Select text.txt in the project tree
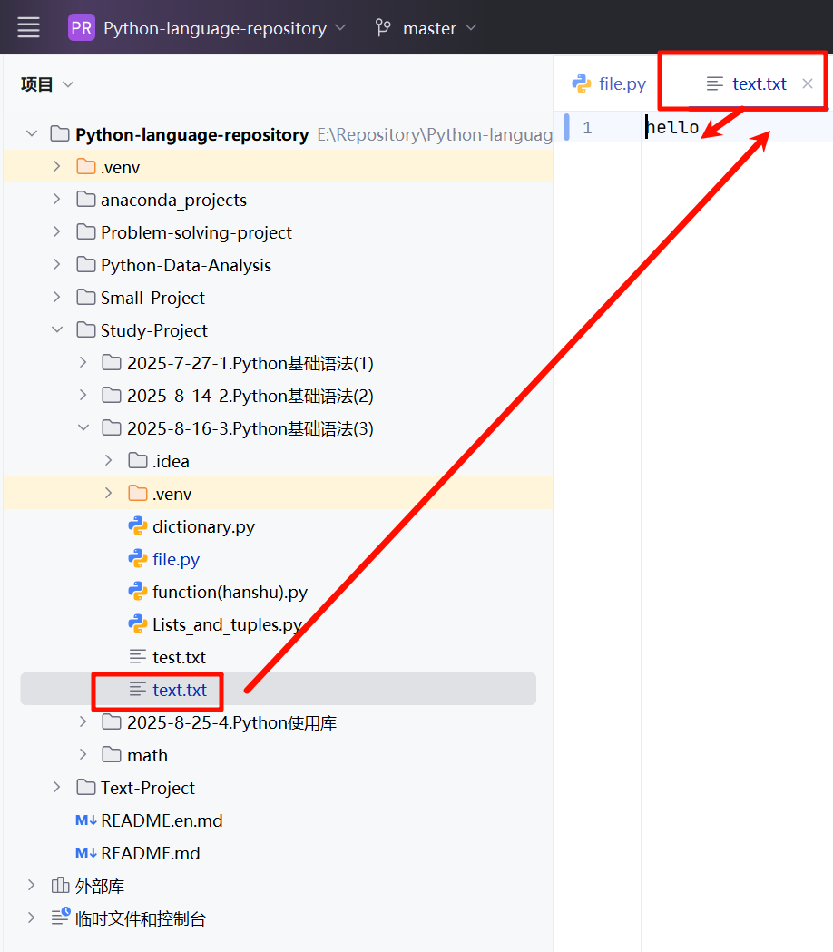This screenshot has width=833, height=952. tap(180, 690)
